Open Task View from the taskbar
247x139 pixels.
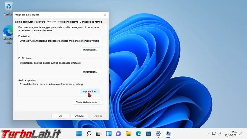(x=99, y=134)
